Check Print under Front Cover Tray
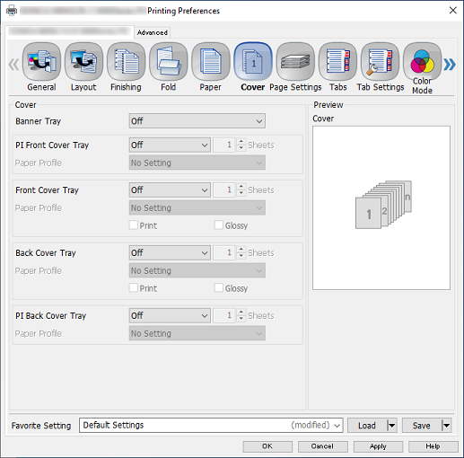 pos(134,225)
